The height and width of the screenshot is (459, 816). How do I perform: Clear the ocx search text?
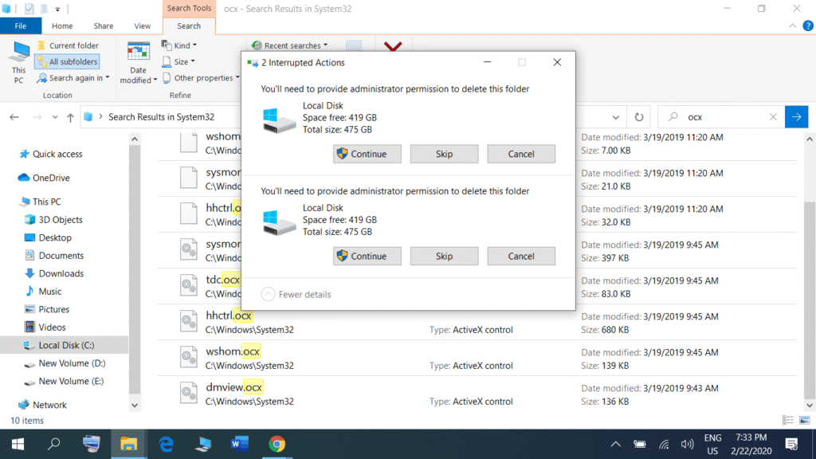point(773,116)
